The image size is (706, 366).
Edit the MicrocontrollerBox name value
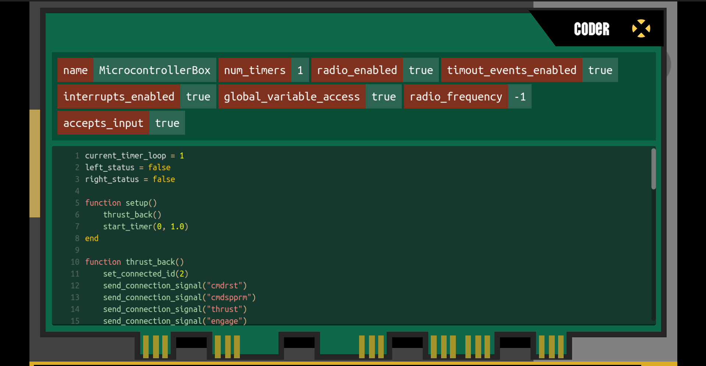[x=155, y=70]
